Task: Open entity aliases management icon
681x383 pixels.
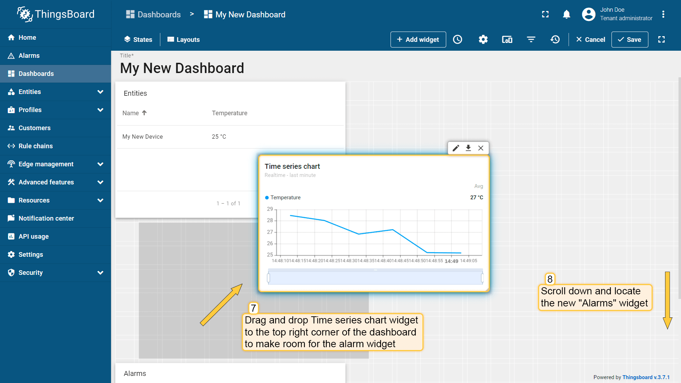Action: coord(507,39)
